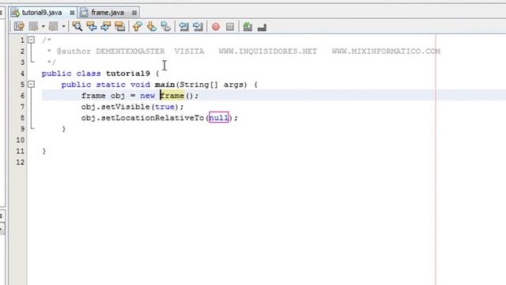Click the Last Edit toolbar icon

pos(19,26)
